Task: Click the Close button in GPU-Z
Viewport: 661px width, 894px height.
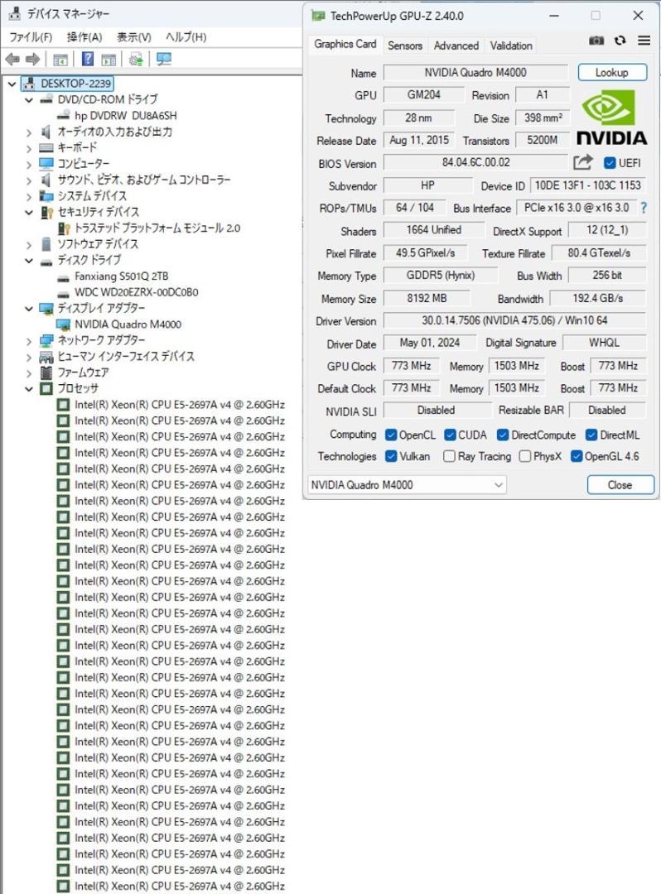Action: [x=620, y=484]
